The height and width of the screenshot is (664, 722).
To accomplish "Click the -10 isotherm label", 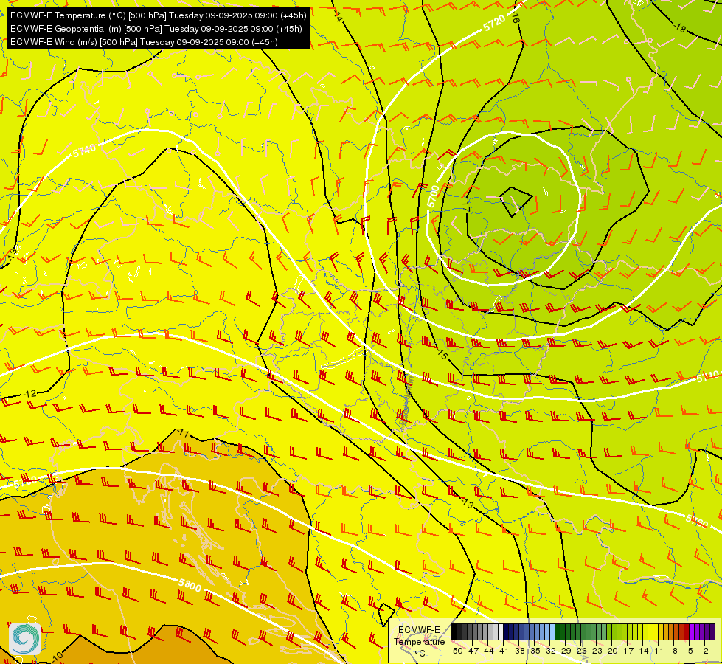I will (x=58, y=657).
